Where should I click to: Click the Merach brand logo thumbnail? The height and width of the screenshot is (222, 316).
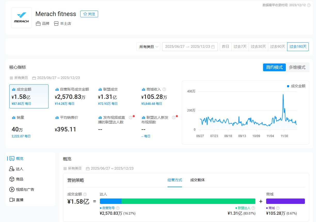pos(21,18)
